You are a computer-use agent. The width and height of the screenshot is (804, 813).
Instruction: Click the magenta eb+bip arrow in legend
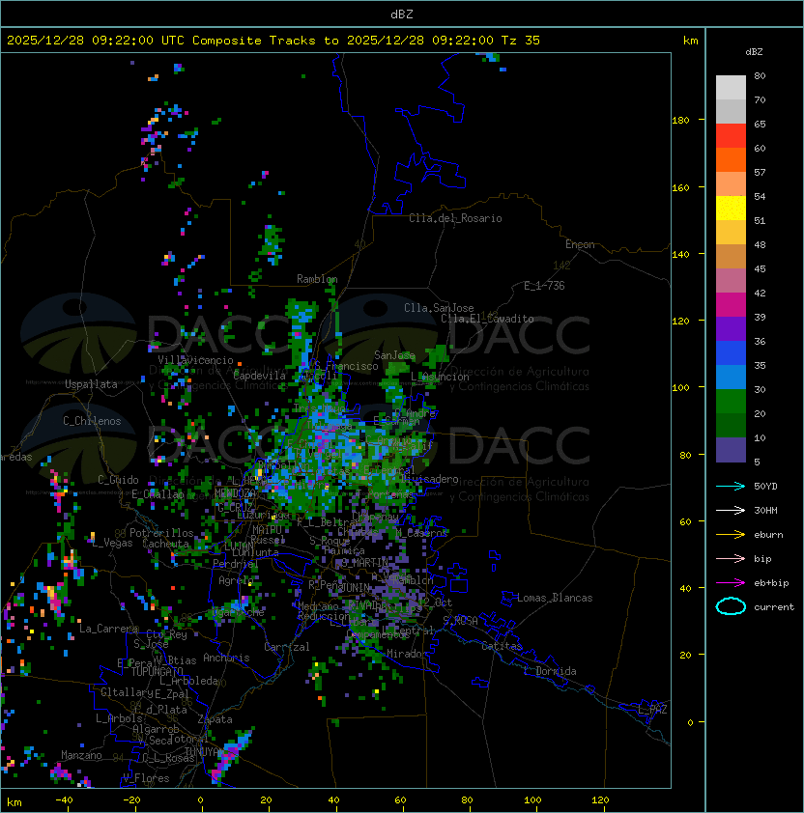click(731, 583)
